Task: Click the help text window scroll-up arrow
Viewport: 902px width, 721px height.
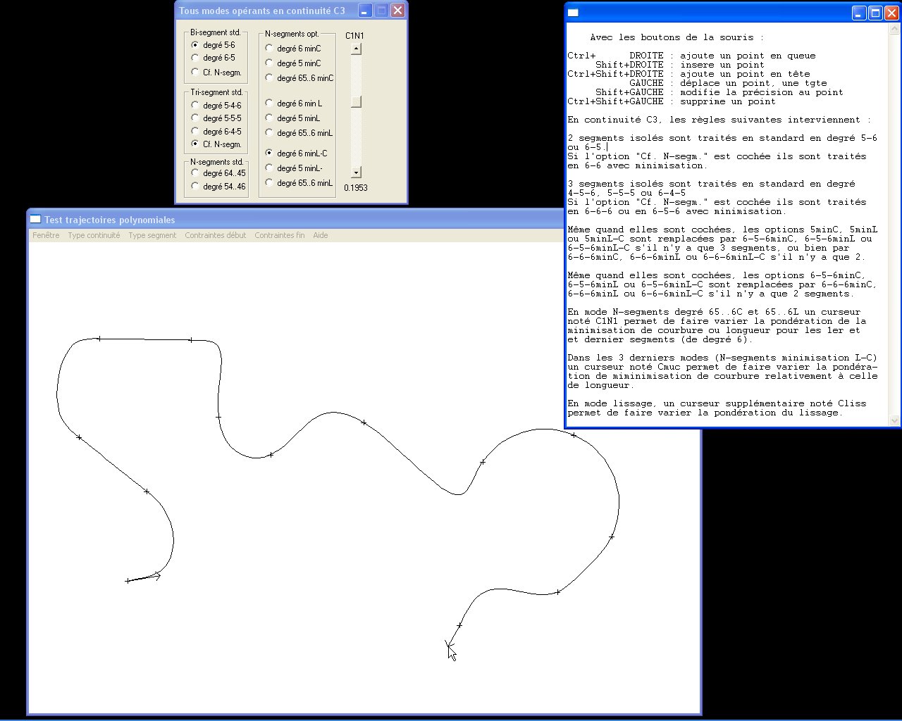Action: pos(895,30)
